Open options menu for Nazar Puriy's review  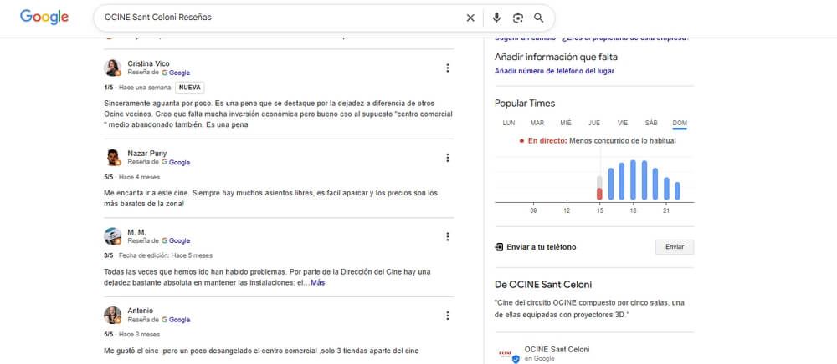click(x=447, y=158)
